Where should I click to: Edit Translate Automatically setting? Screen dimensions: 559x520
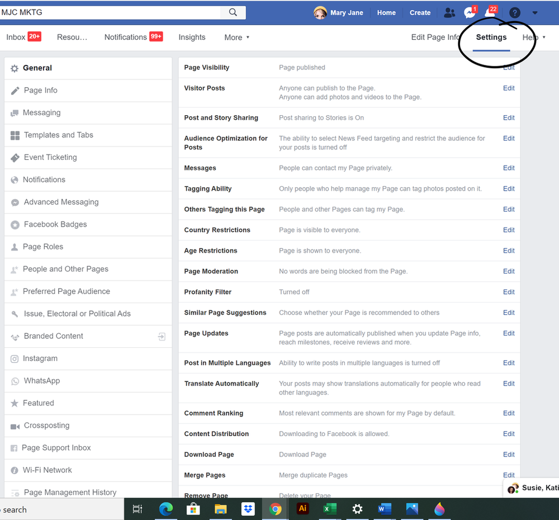(x=508, y=384)
